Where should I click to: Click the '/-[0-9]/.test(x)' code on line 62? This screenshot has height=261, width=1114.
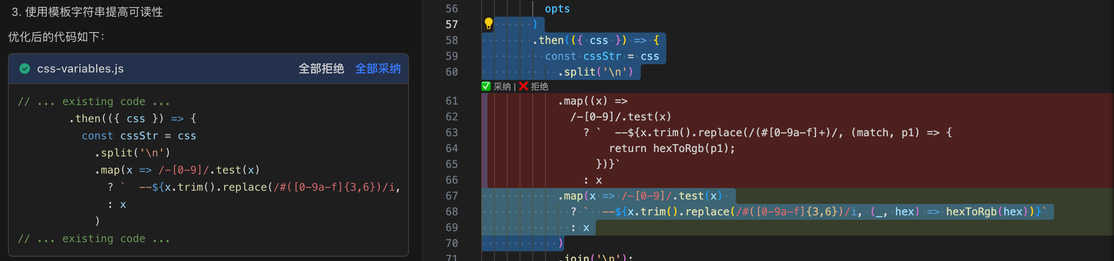621,117
